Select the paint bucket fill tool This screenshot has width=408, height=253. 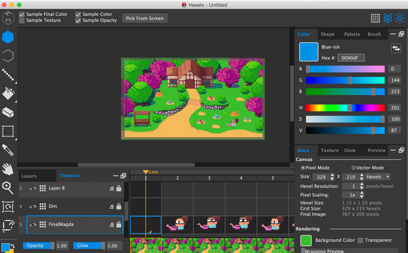click(x=8, y=93)
